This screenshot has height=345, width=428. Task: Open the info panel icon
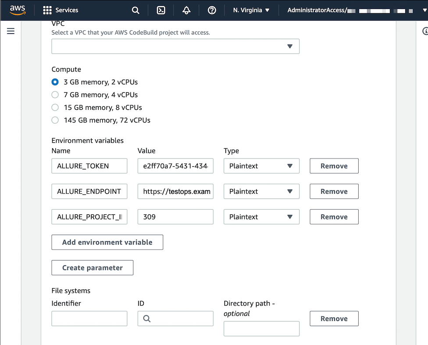point(424,31)
